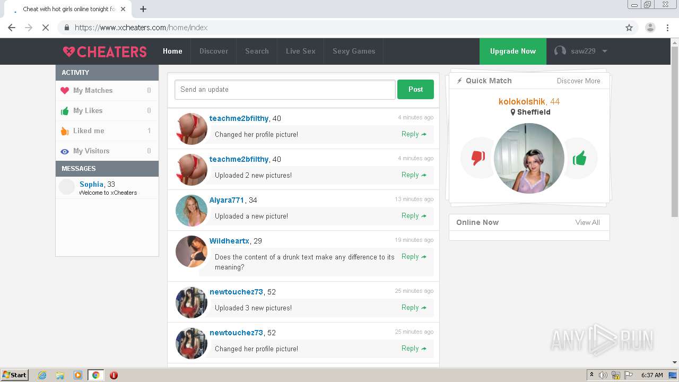Click My Visitors in Activity
This screenshot has width=679, height=382.
107,151
